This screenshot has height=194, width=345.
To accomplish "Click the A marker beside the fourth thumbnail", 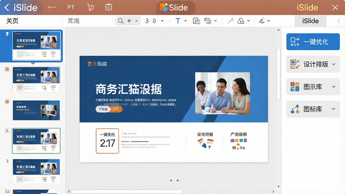I will pyautogui.click(x=7, y=130).
